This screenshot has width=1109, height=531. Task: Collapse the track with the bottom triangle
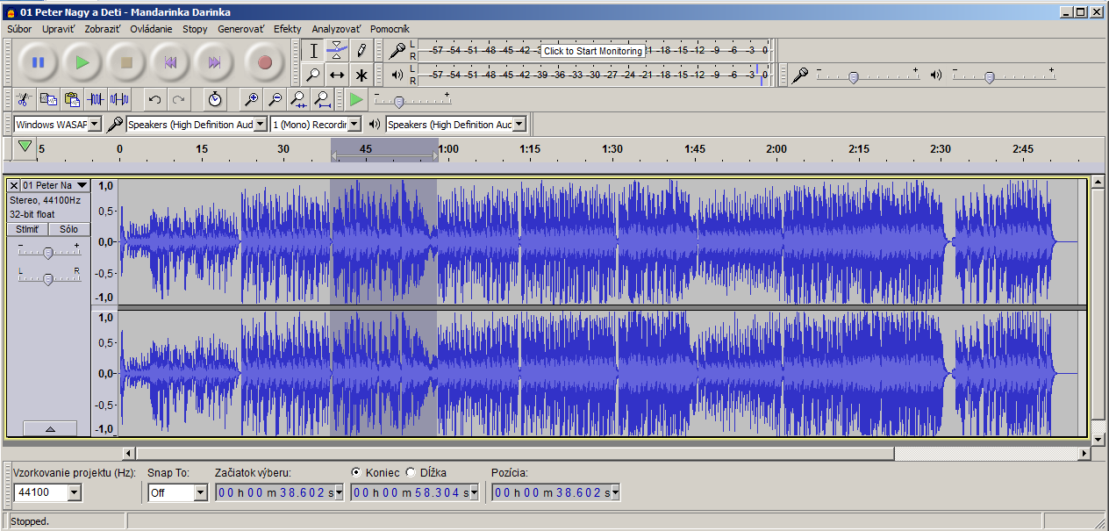(50, 429)
